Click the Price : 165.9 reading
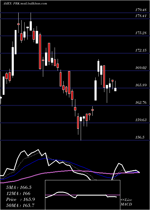150x210 pixels. (x=20, y=199)
